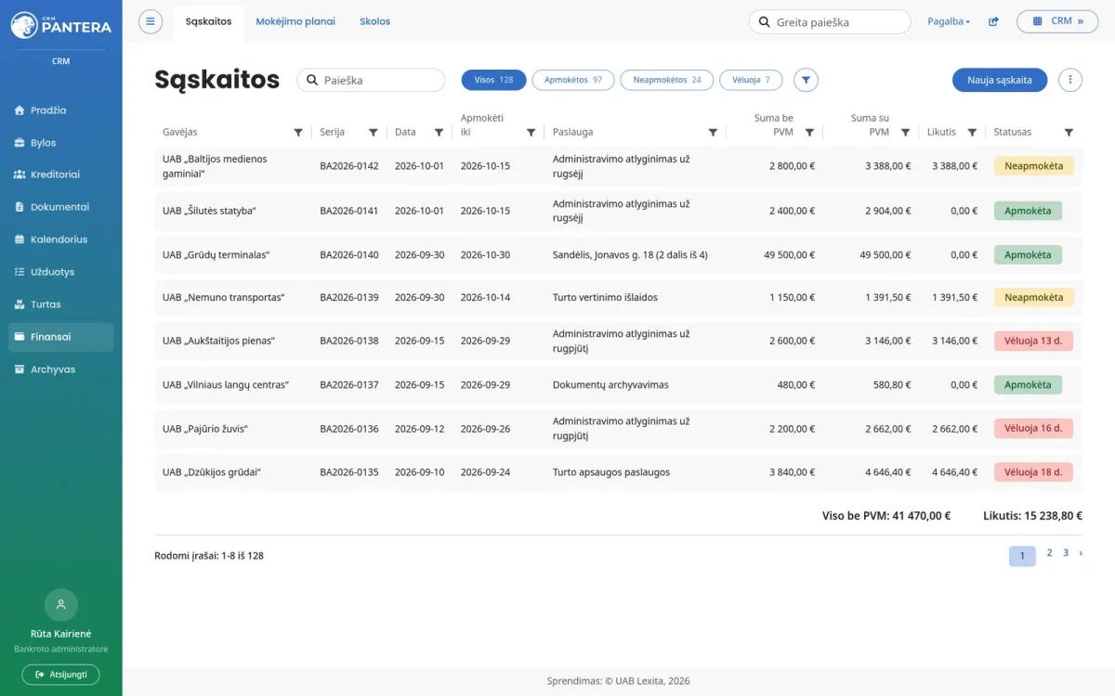Screen dimensions: 1115x696
Task: Open the external link icon beside Pagalba
Action: pyautogui.click(x=993, y=21)
